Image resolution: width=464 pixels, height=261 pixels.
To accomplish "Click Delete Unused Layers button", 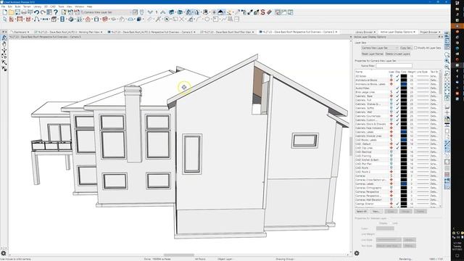I will (x=398, y=54).
